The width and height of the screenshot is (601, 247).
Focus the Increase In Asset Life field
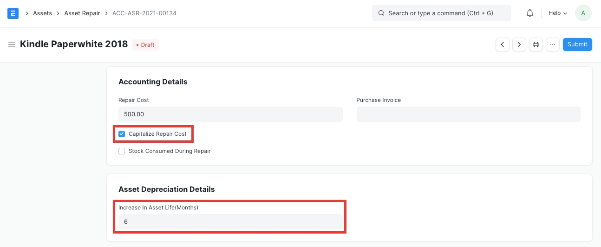pyautogui.click(x=230, y=222)
